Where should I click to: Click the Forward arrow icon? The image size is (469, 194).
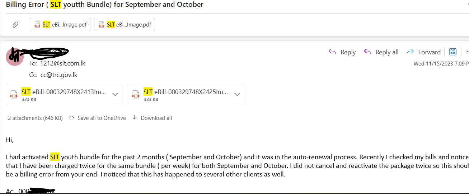(410, 52)
